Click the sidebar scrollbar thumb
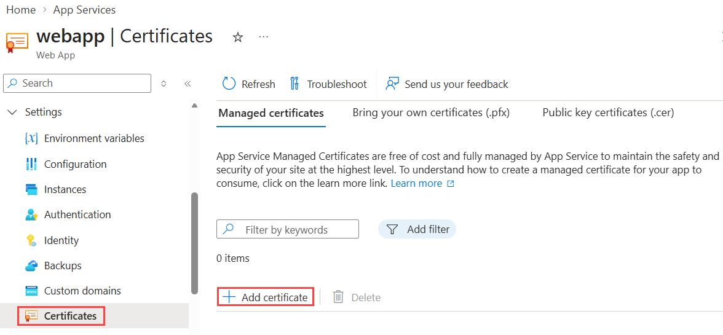Screen dimensions: 723x335 point(194,243)
